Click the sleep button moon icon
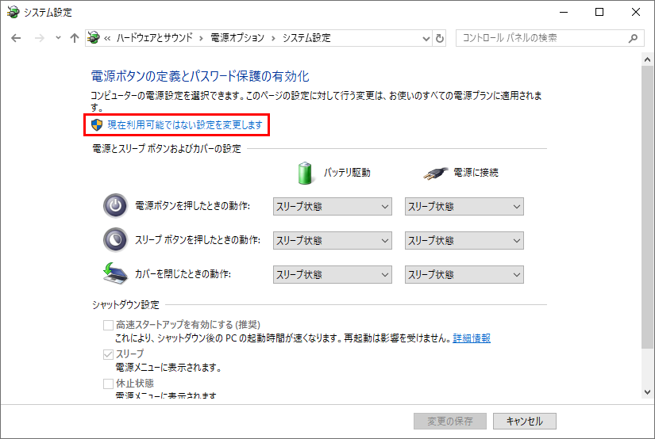This screenshot has height=439, width=655. pos(115,240)
